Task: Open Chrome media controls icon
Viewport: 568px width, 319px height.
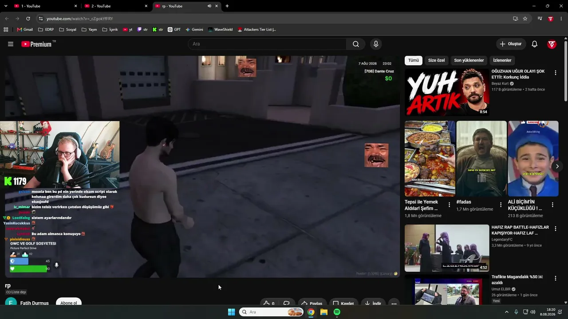Action: 540,19
